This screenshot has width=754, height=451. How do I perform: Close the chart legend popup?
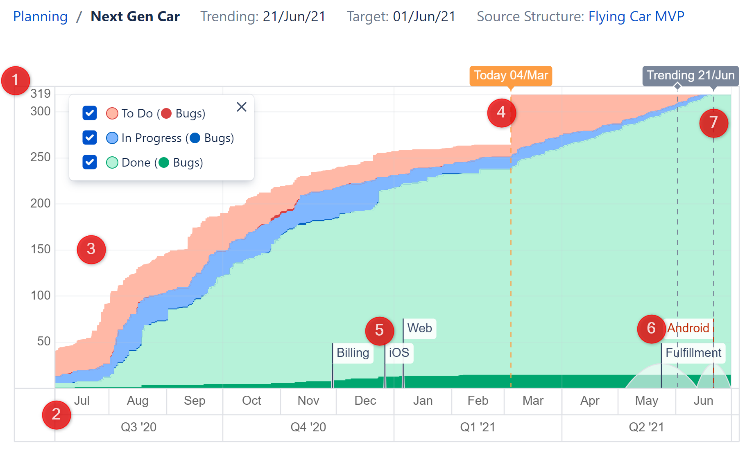point(242,107)
